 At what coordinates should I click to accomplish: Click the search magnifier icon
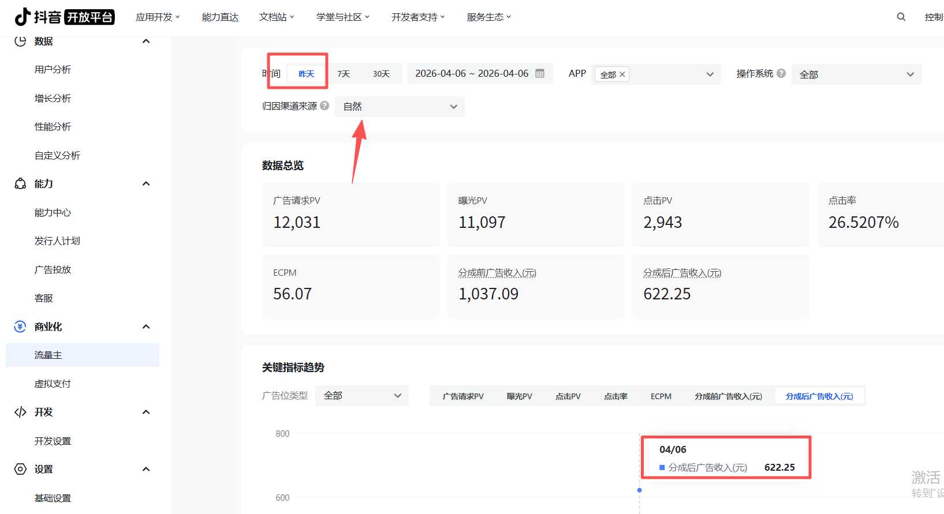tap(901, 17)
